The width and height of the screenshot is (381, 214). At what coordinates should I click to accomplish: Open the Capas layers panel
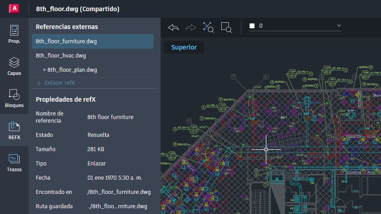[14, 66]
